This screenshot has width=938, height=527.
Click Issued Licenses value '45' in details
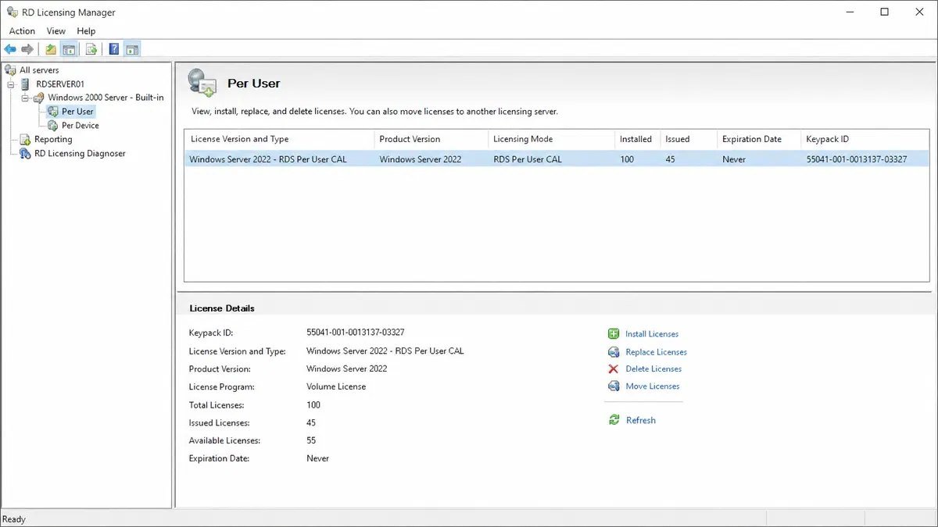click(311, 422)
